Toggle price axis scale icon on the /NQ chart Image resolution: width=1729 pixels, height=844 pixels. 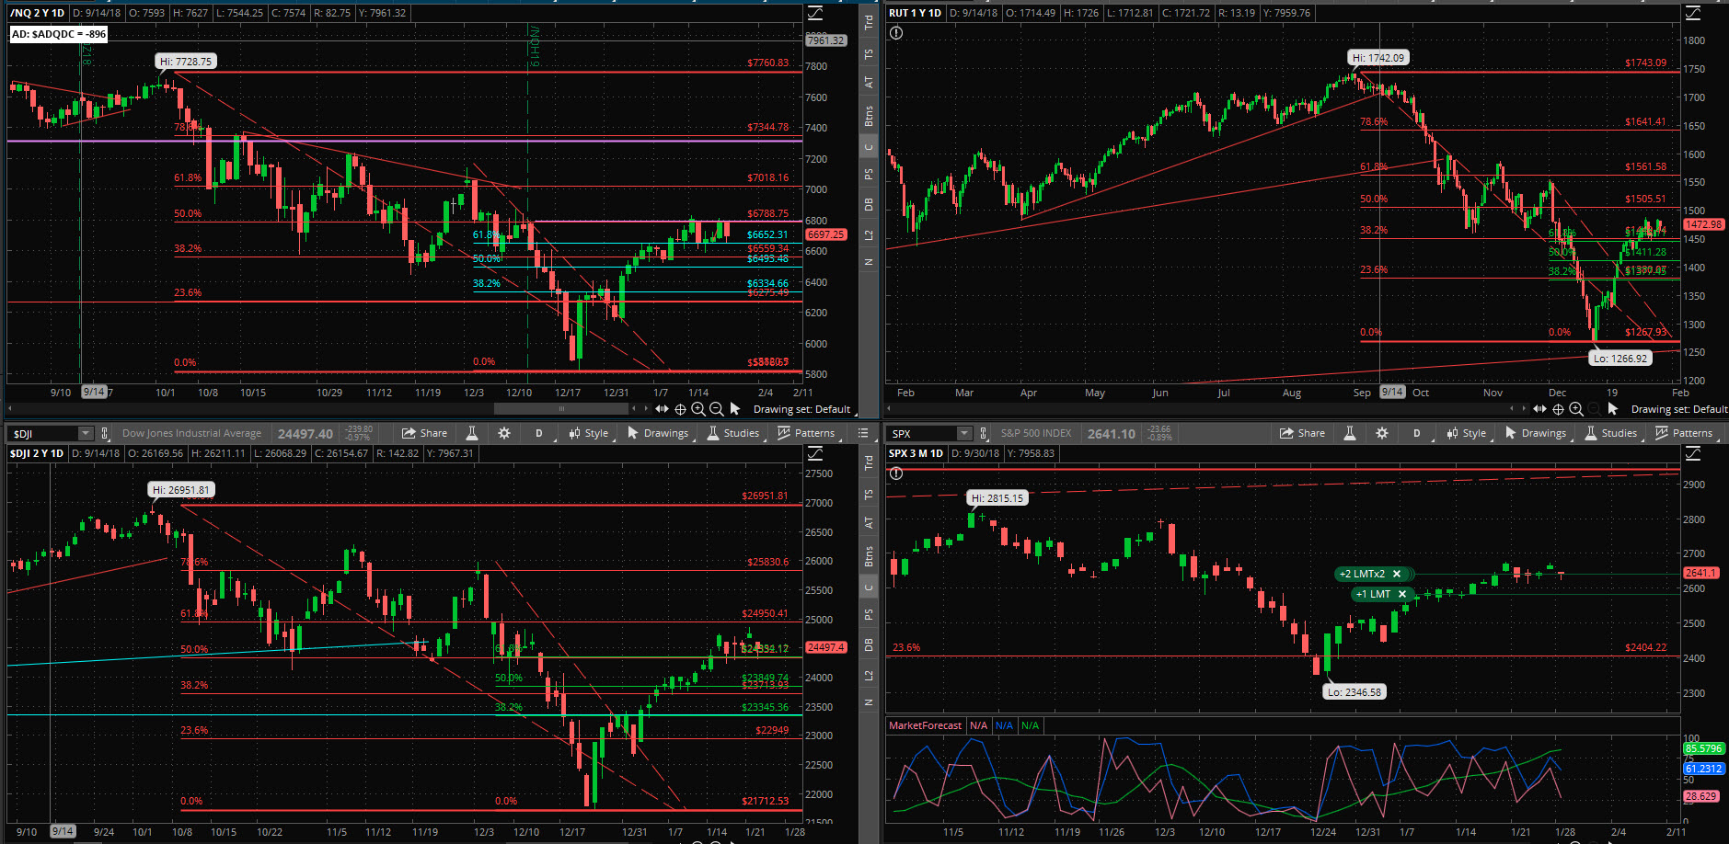(815, 13)
